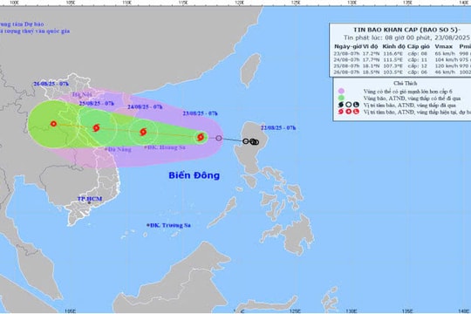Click the 'Biển Đông' sea label
The width and height of the screenshot is (471, 314).
click(x=194, y=175)
